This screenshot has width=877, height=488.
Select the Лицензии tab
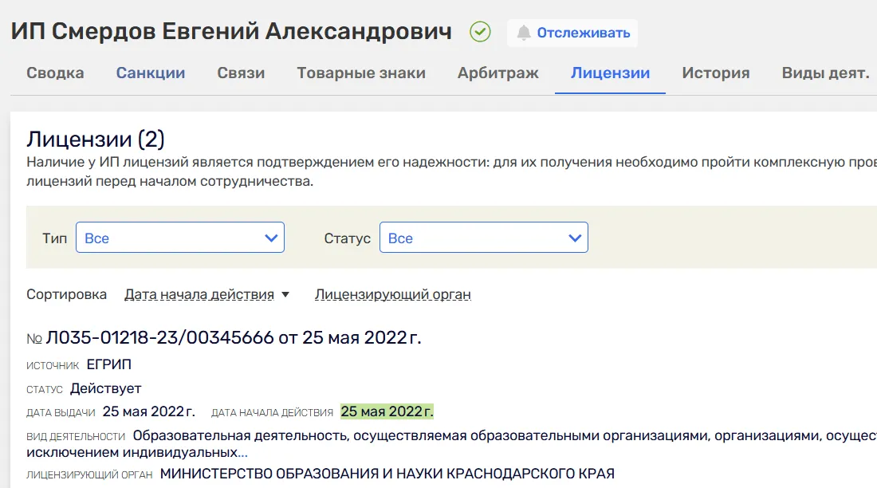point(610,73)
